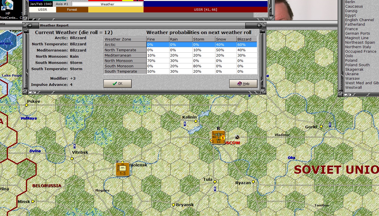
Task: Click the blue resource marker below Kalinin
Action: point(185,124)
